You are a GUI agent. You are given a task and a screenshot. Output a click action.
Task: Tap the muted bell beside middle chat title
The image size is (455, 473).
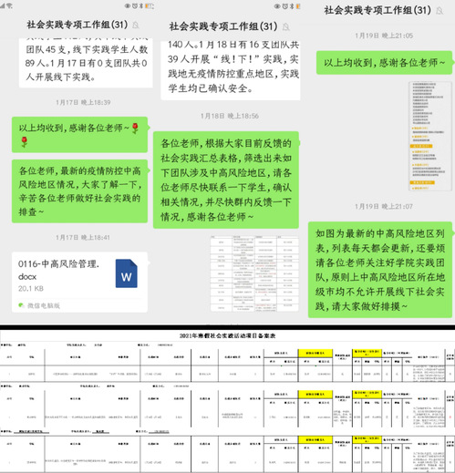pos(285,26)
